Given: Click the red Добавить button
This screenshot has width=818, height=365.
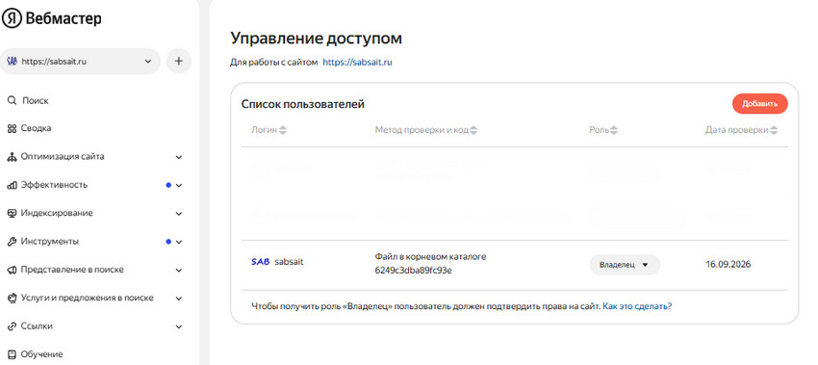Looking at the screenshot, I should tap(759, 103).
